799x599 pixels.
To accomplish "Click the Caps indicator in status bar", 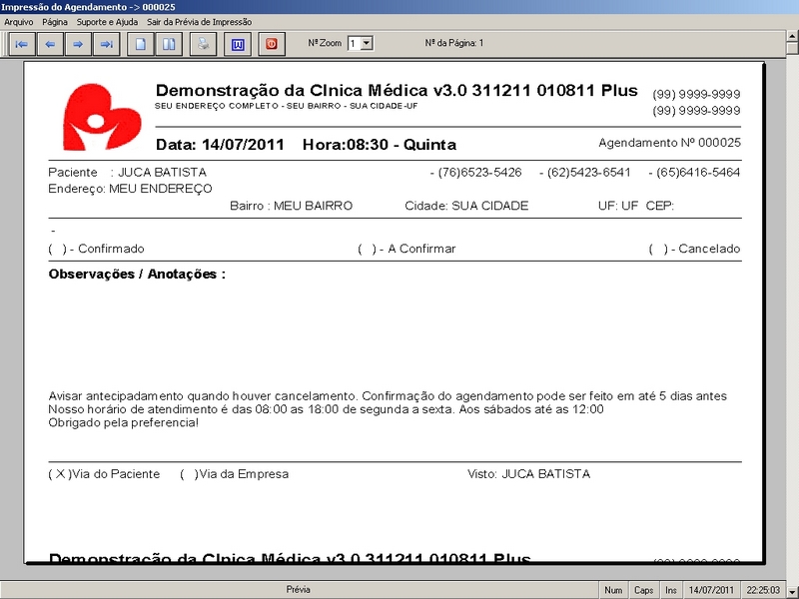I will [644, 590].
